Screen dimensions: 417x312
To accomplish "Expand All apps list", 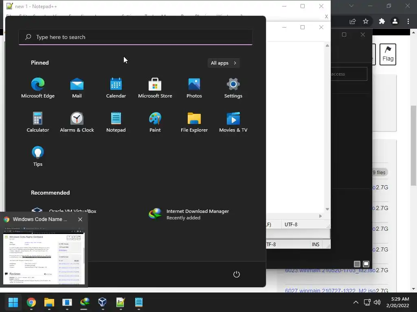I will (x=224, y=63).
